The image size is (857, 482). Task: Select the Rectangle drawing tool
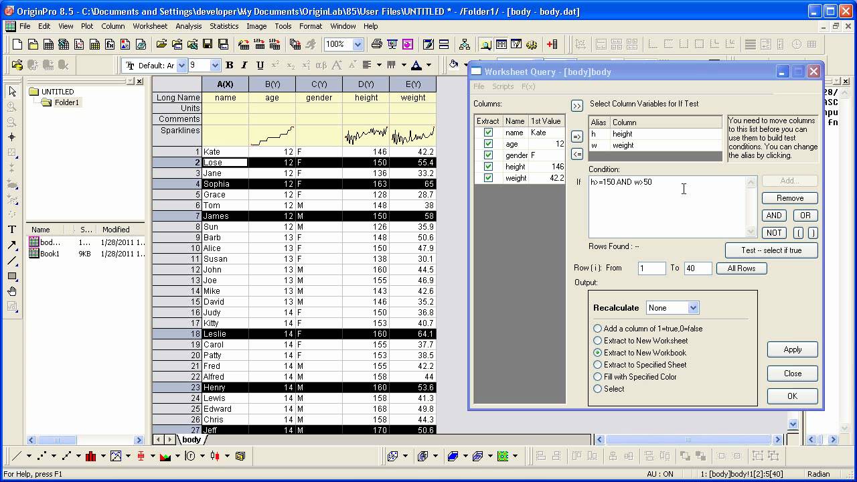(12, 276)
